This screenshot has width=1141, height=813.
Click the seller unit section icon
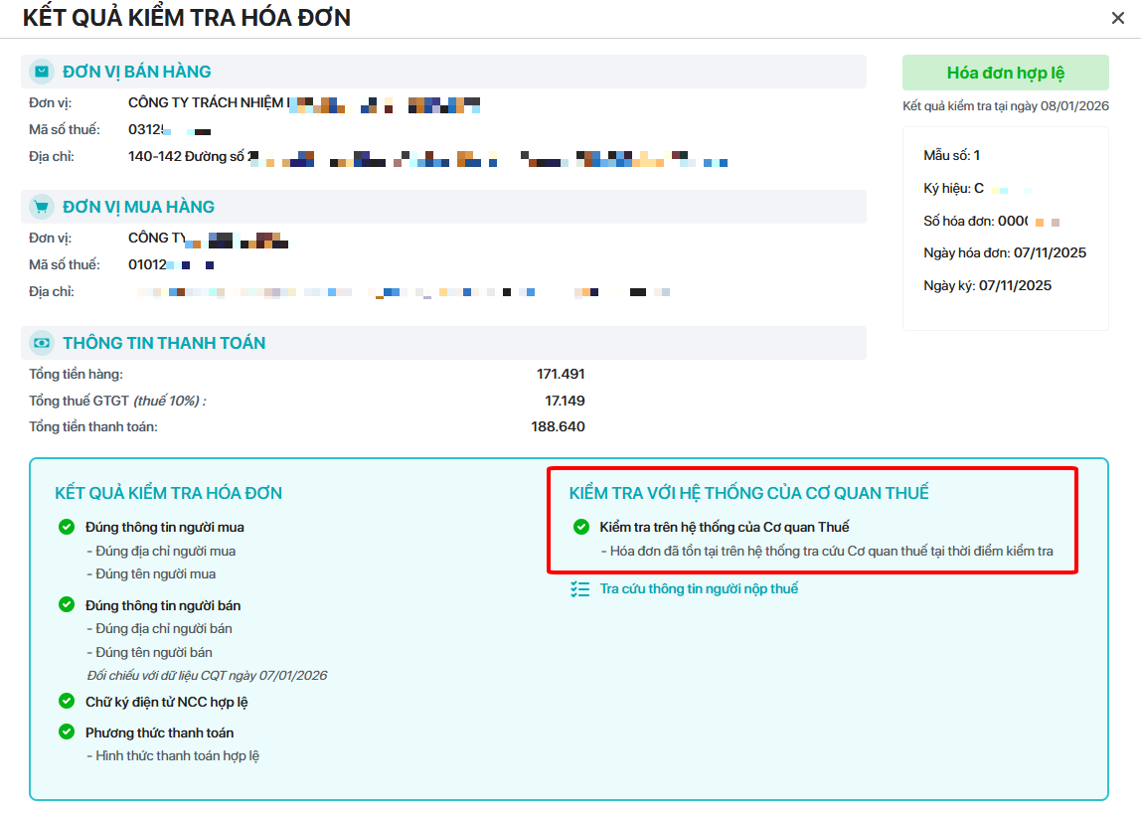pos(42,72)
